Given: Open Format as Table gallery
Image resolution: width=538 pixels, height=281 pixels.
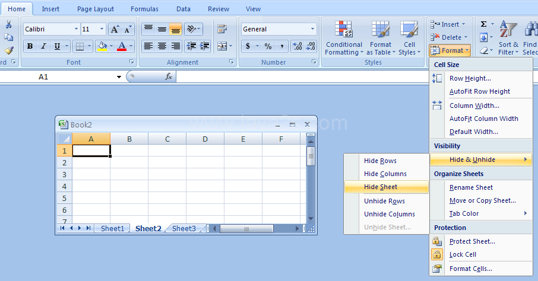Looking at the screenshot, I should click(381, 38).
